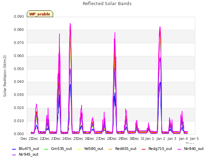215x161 pixels.
Task: Click the orange Red655_out legend color marker
Action: coord(111,149)
